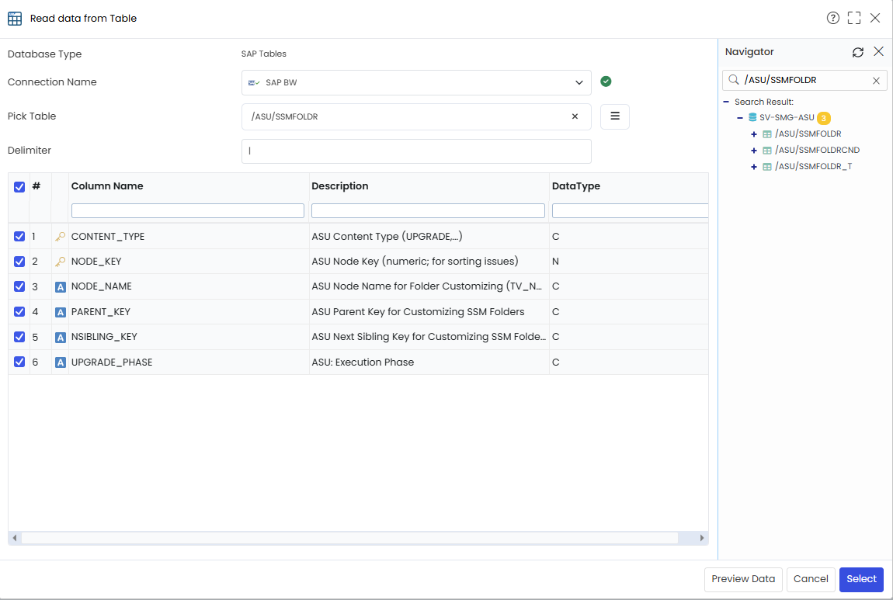Open the Connection Name dropdown
893x600 pixels.
(x=416, y=82)
